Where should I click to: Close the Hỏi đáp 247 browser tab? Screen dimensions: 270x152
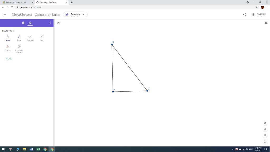(x=32, y=2)
